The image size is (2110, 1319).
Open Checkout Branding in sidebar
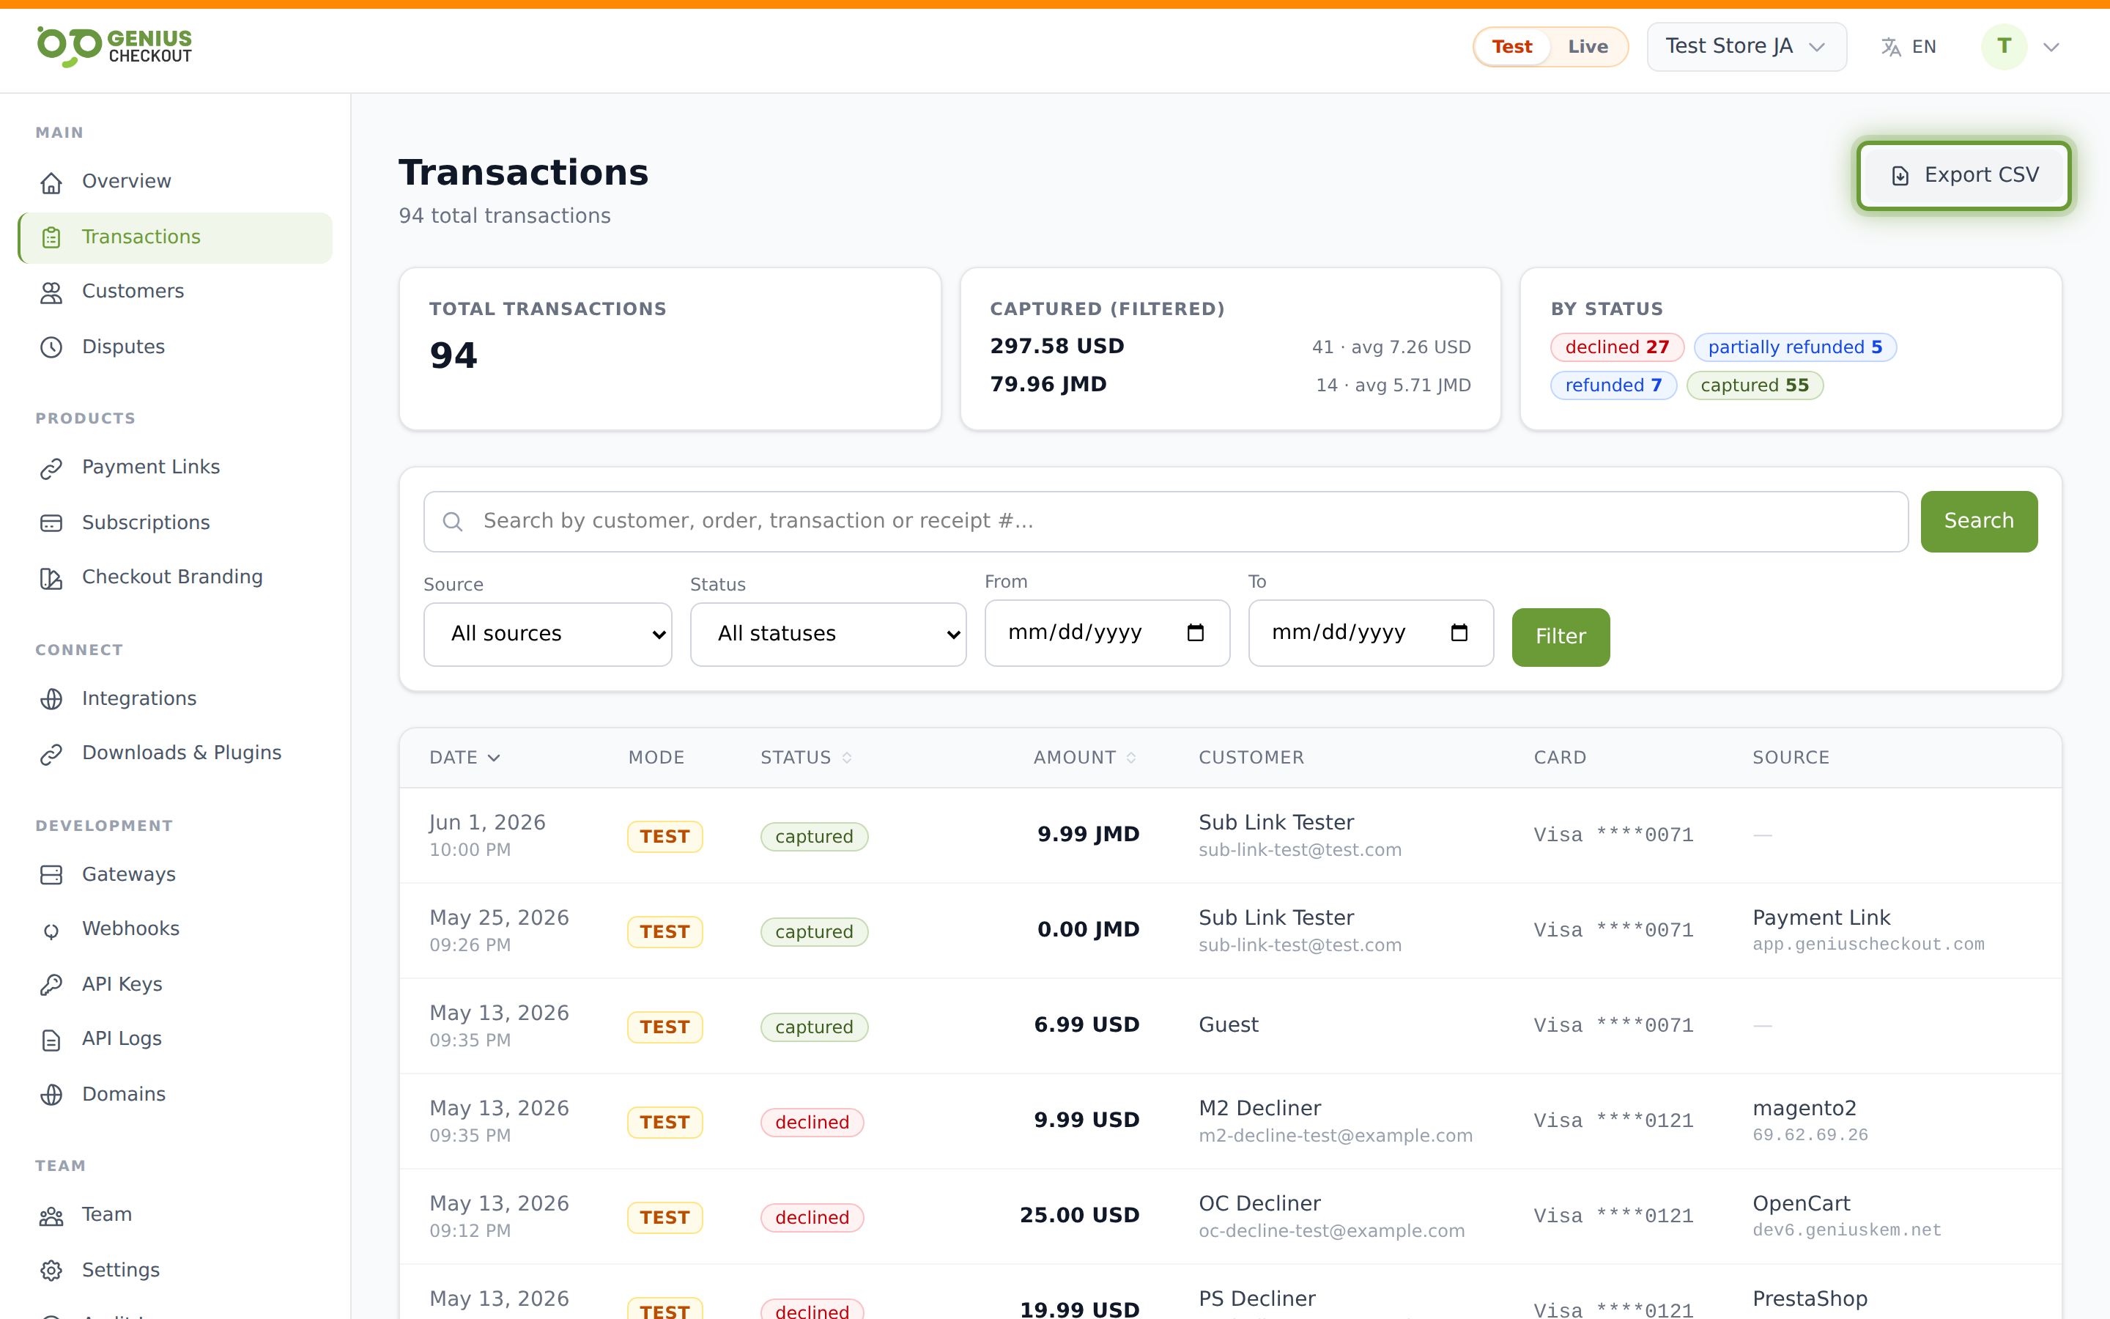[174, 577]
